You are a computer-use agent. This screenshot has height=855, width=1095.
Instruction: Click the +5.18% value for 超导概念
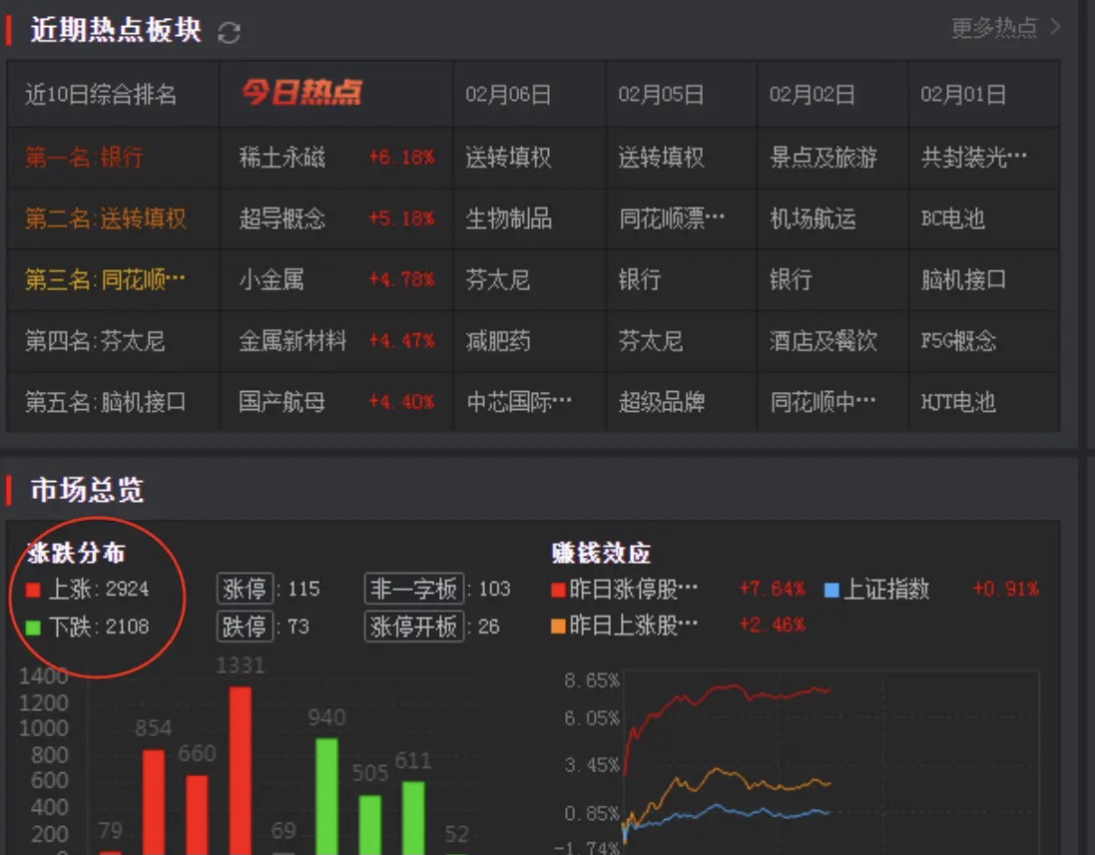coord(401,218)
